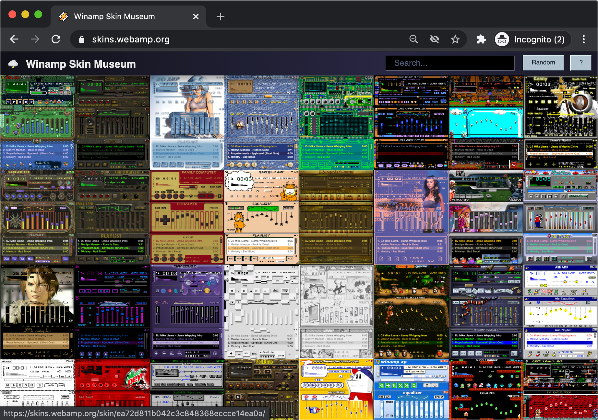
Task: Click the tracking protection eye-slash icon
Action: click(x=435, y=40)
